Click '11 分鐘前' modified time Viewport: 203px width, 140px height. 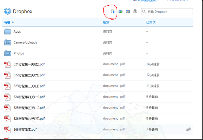click(x=153, y=86)
